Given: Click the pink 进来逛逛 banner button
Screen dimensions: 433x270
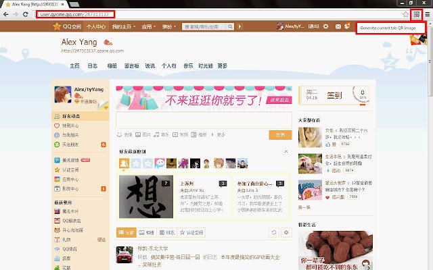Looking at the screenshot, I should click(x=279, y=100).
